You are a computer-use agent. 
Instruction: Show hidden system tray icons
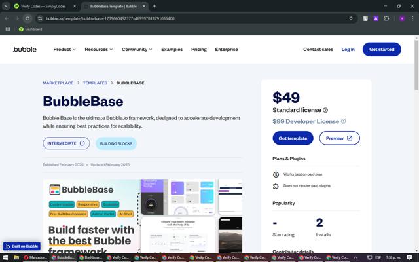coord(355,257)
